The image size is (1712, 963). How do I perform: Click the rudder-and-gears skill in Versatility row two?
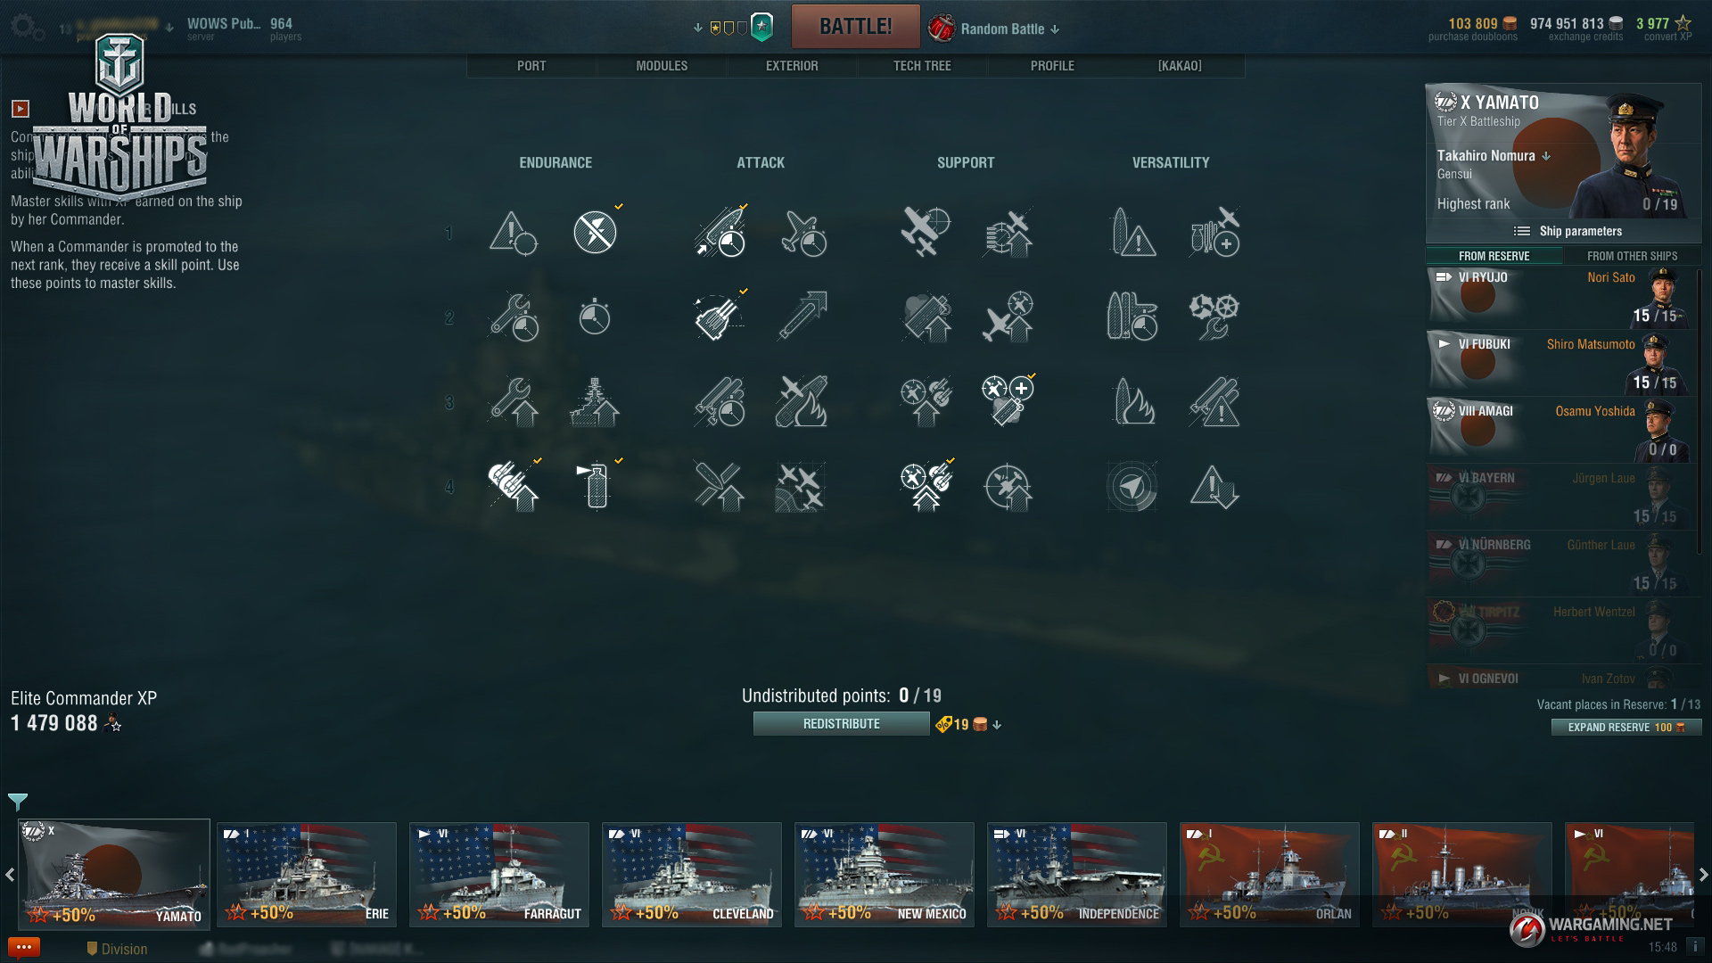click(x=1214, y=317)
